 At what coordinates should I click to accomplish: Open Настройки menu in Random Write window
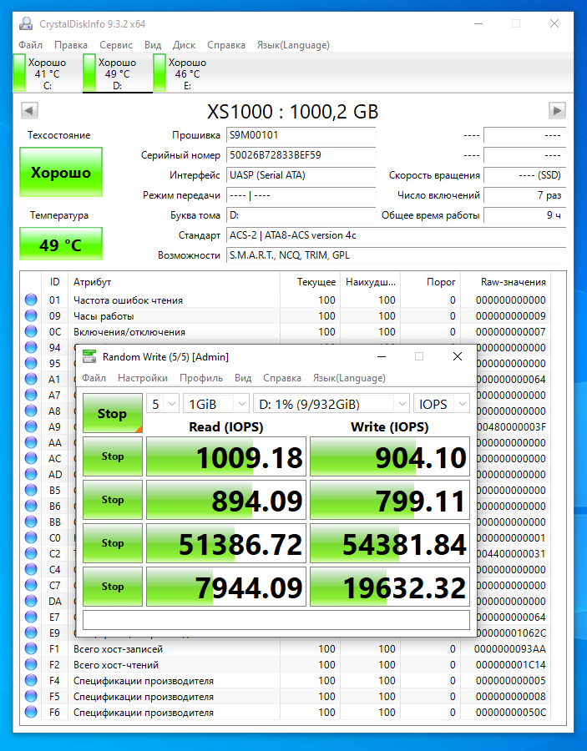143,378
